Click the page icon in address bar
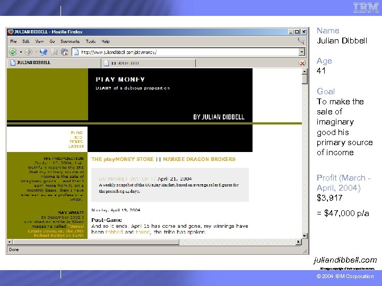 [x=76, y=52]
